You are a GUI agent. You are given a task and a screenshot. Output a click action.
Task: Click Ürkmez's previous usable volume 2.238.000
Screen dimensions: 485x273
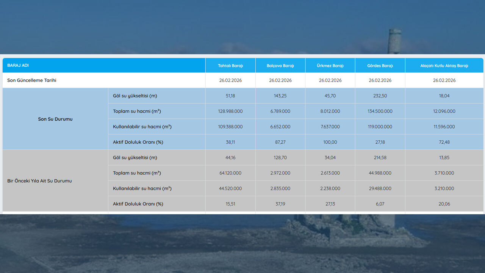pyautogui.click(x=330, y=188)
